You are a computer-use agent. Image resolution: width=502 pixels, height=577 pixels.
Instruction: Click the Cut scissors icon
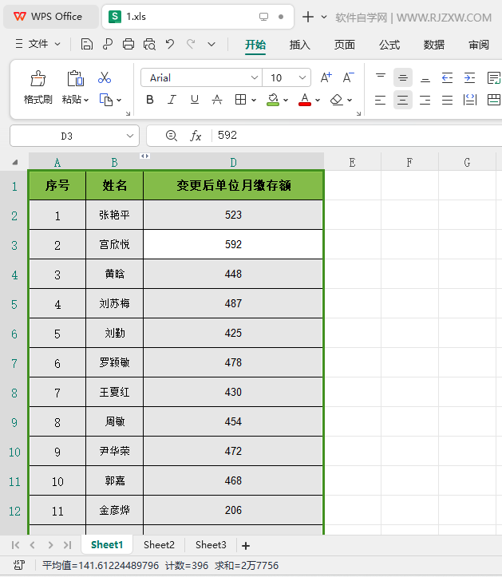tap(105, 77)
